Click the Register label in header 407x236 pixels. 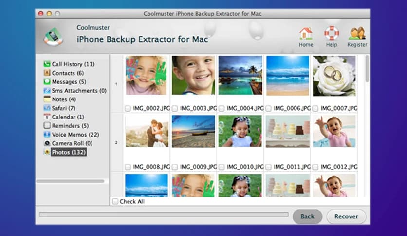[357, 45]
